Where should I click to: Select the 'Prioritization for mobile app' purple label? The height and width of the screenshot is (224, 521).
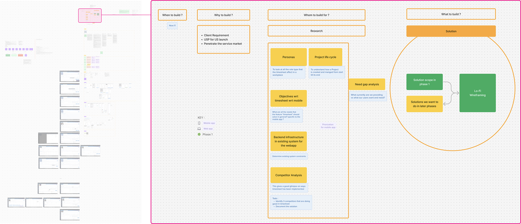tap(328, 127)
